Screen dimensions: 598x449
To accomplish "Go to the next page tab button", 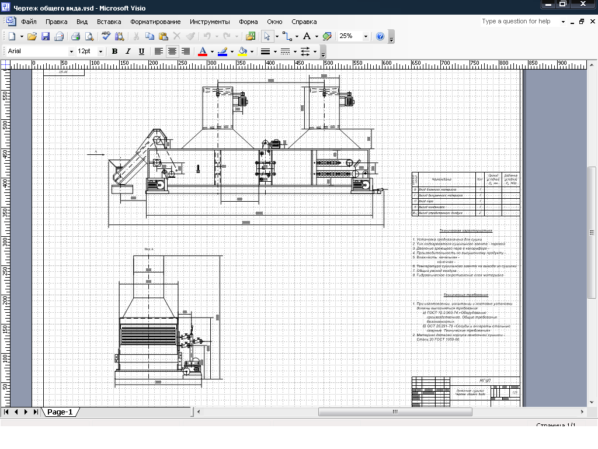I will click(x=26, y=412).
